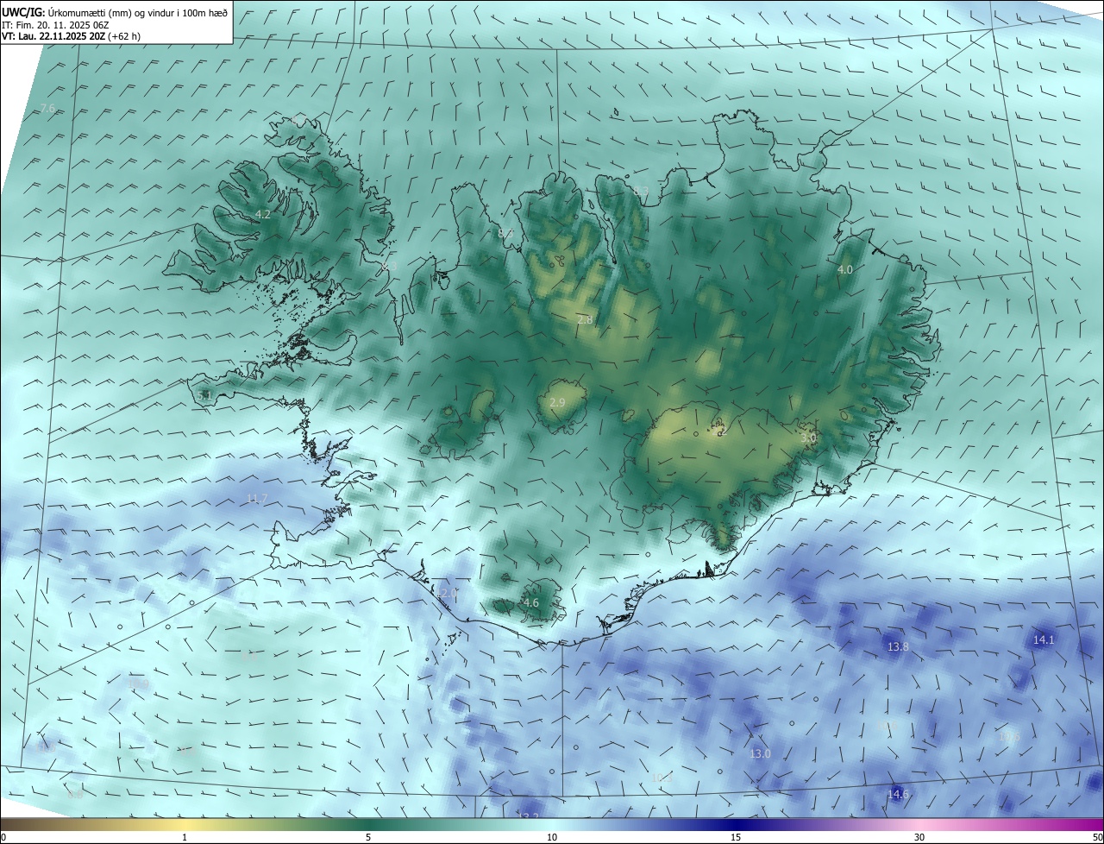Viewport: 1104px width, 844px height.
Task: Click the 13.8 value label on the map
Action: 898,646
